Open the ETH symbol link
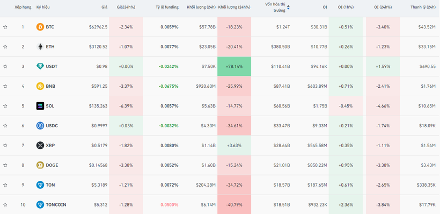Viewport: 440px width, 214px height. (50, 47)
